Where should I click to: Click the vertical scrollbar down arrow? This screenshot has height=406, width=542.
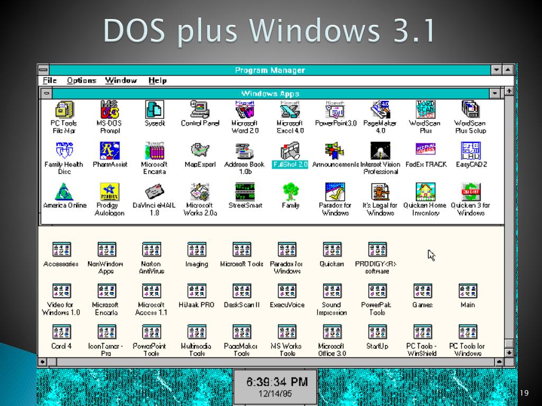point(509,353)
